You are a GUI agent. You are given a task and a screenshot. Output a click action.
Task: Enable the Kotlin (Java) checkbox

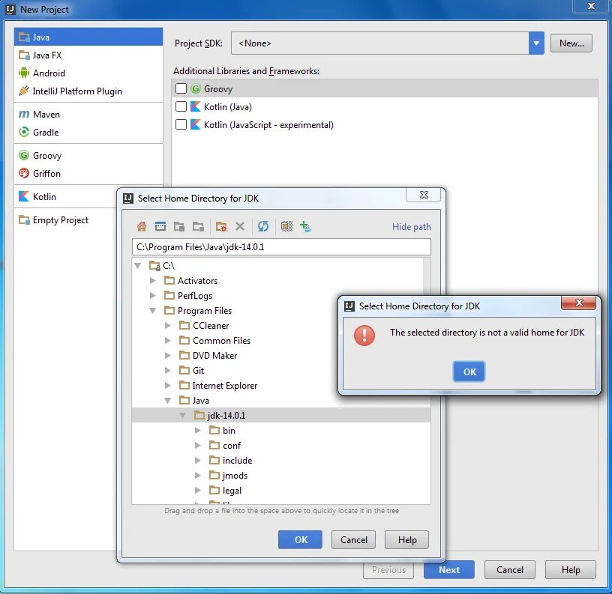point(181,106)
